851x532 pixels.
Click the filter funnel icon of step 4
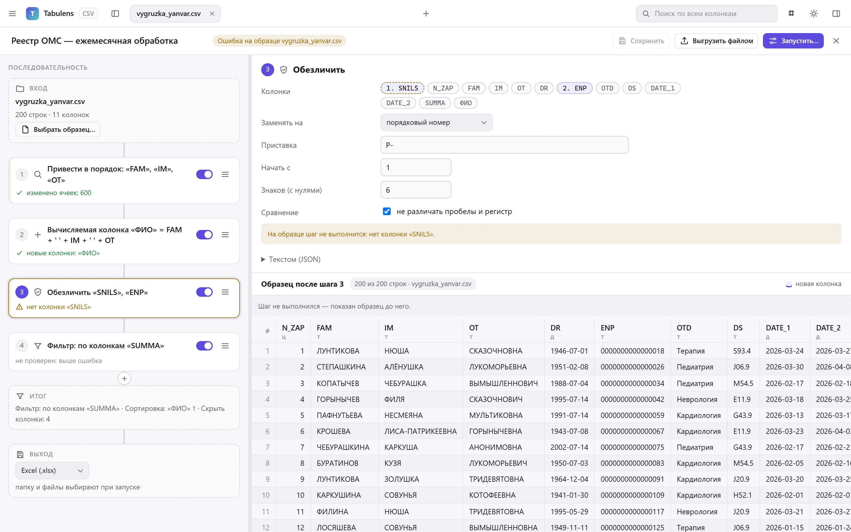(x=38, y=346)
